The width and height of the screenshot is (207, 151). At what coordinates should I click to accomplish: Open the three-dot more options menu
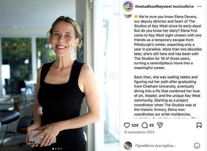(199, 6)
